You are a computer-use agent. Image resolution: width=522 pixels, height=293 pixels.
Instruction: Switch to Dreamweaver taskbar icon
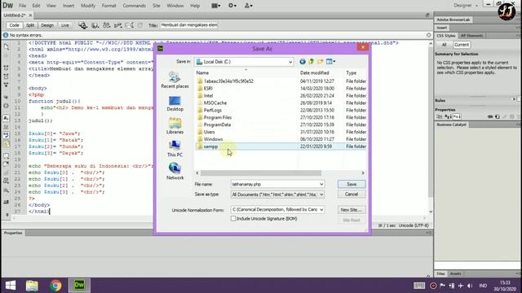click(79, 286)
